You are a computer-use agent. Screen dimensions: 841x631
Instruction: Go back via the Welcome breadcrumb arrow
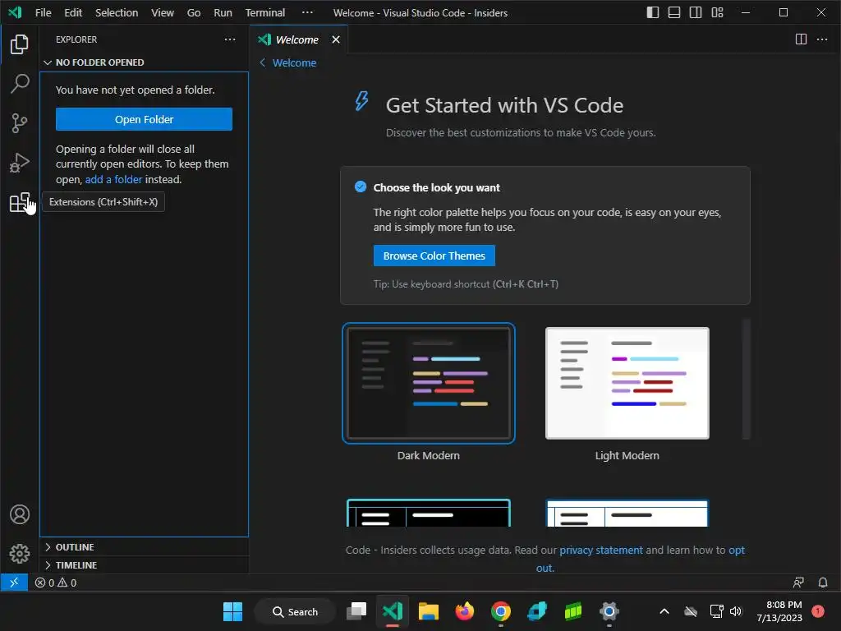click(x=263, y=62)
